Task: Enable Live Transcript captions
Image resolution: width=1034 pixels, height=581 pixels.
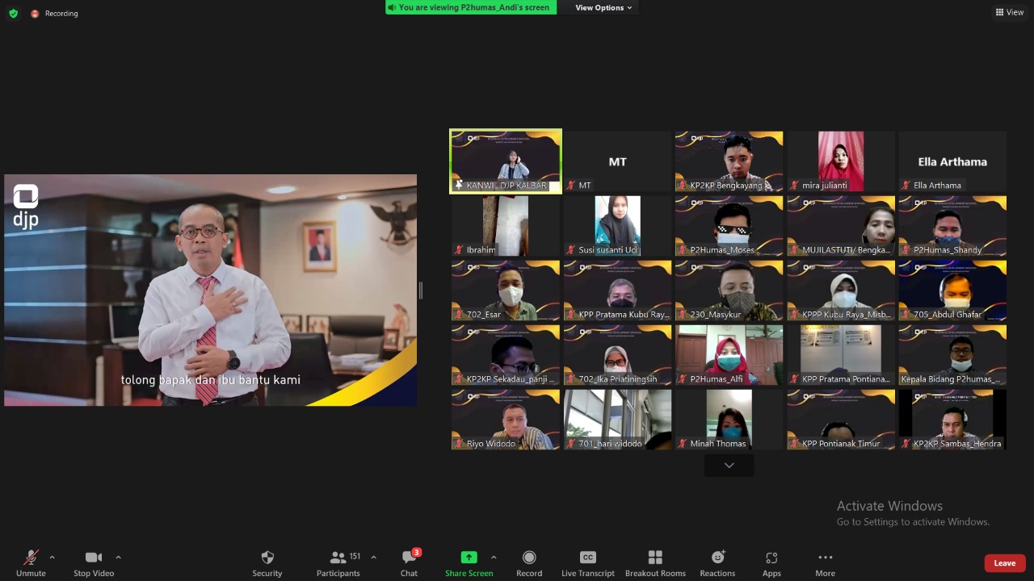Action: pos(588,562)
